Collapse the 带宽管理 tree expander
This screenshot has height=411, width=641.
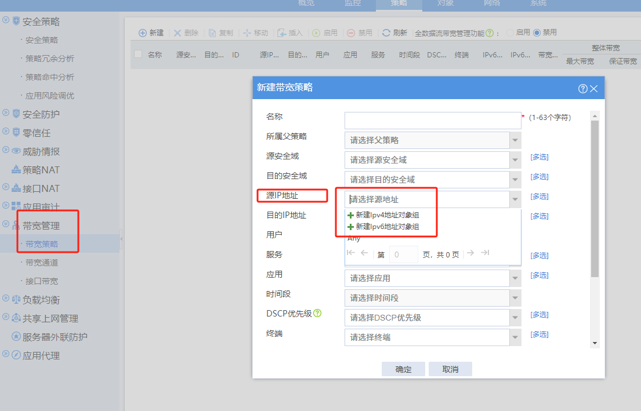pos(6,224)
